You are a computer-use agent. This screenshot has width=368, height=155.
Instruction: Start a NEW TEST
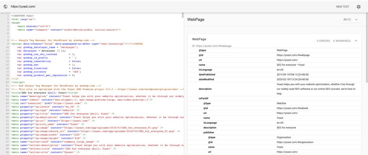pyautogui.click(x=342, y=7)
